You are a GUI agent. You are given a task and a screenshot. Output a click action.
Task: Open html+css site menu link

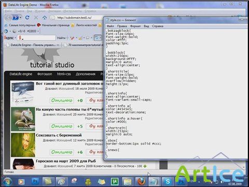click(x=64, y=74)
